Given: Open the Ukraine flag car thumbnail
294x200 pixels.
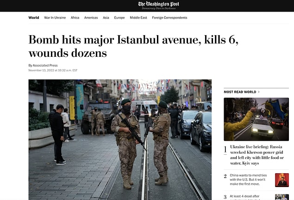Looking at the screenshot, I should [x=256, y=119].
